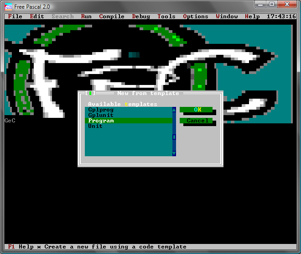Open the Window menu
The width and height of the screenshot is (301, 254).
click(x=227, y=16)
